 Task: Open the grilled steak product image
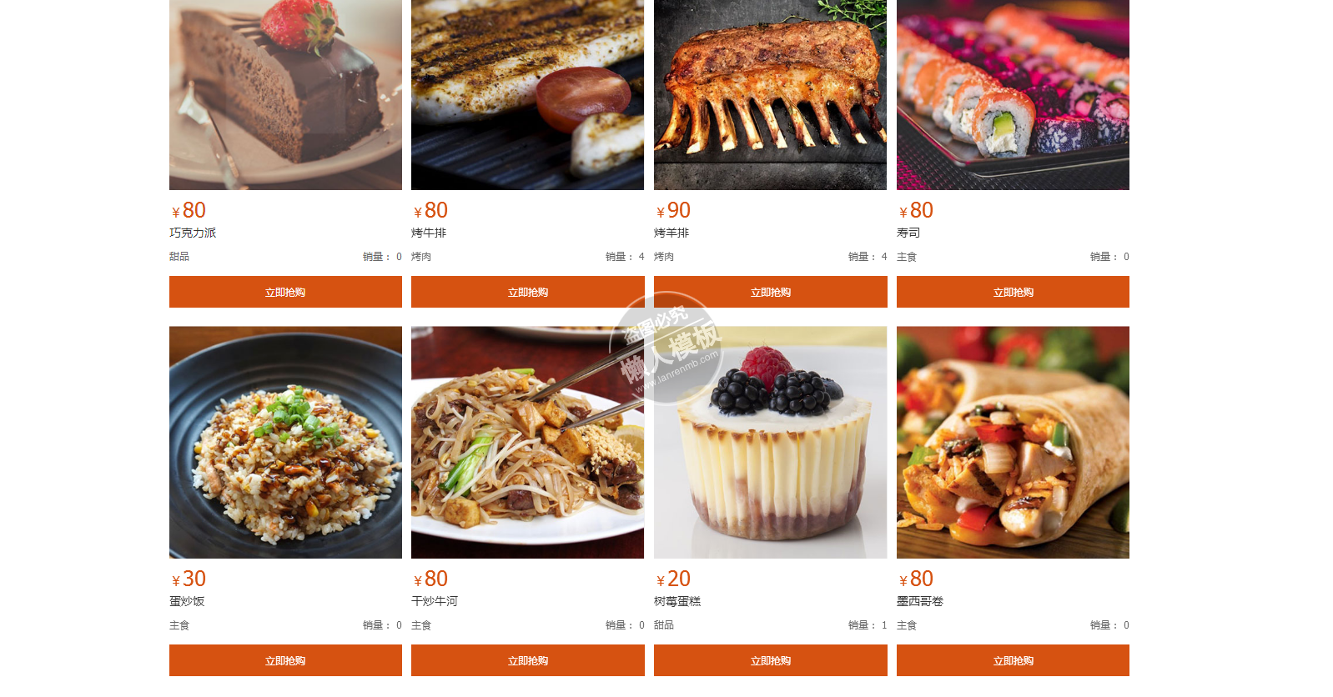click(527, 95)
